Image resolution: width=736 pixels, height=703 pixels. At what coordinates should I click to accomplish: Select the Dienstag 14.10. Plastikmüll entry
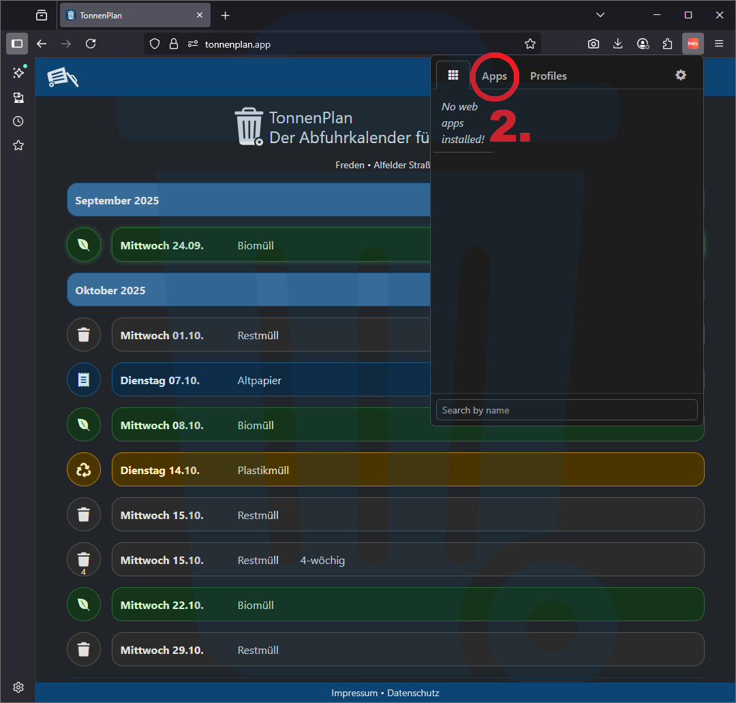point(408,470)
